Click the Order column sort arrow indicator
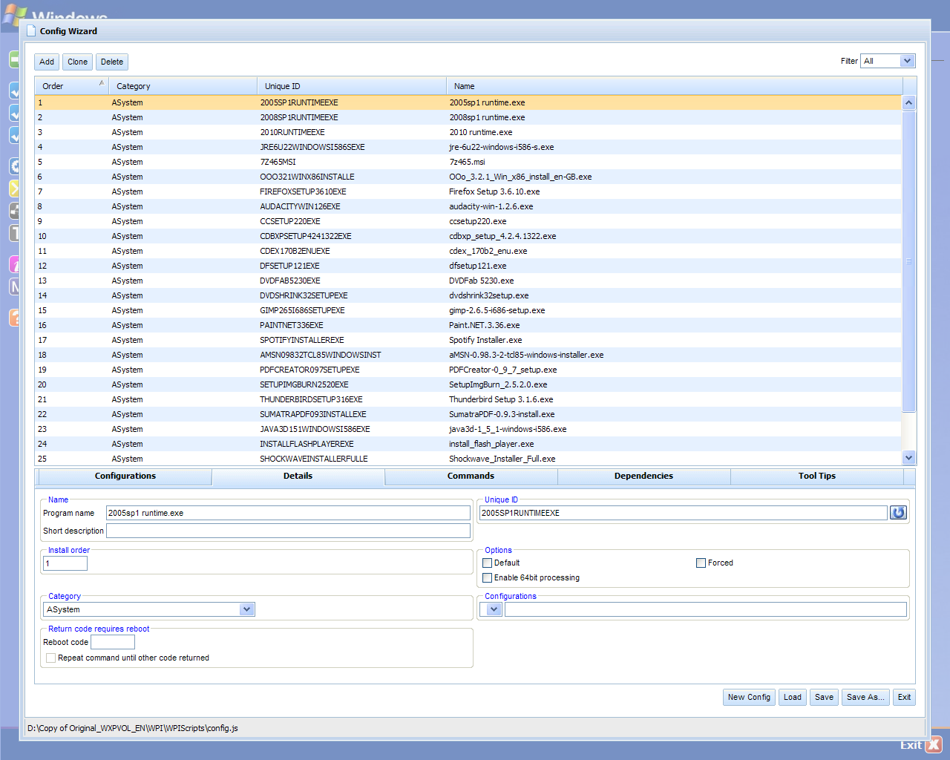This screenshot has width=950, height=760. pyautogui.click(x=102, y=83)
